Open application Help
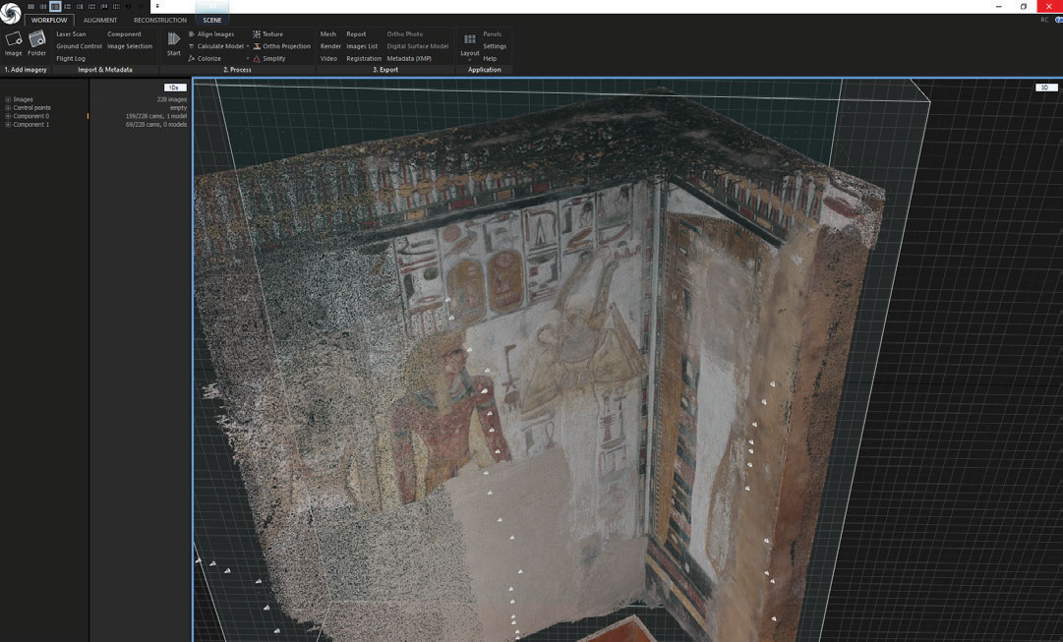1063x642 pixels. 490,58
